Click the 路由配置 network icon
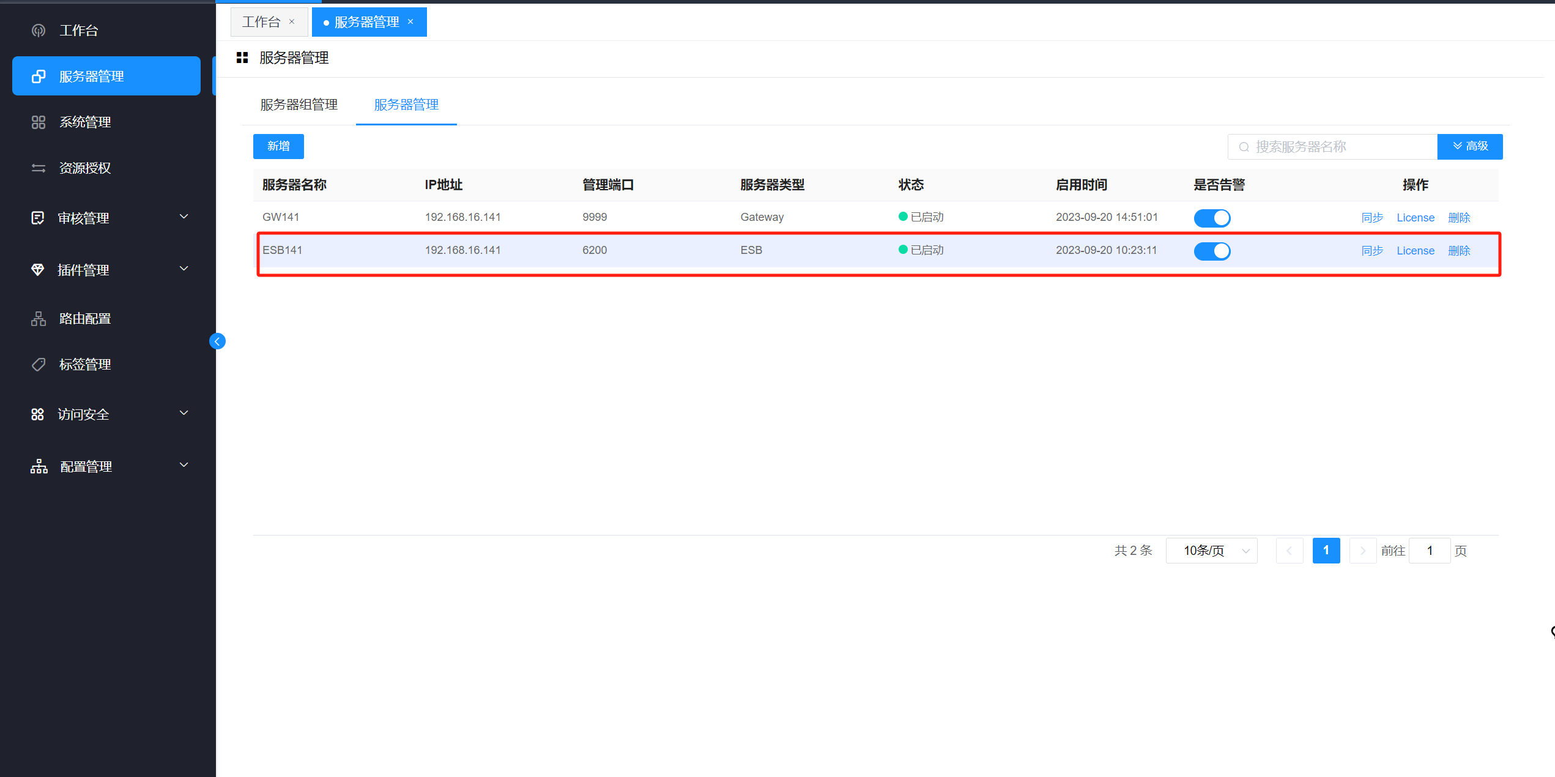This screenshot has width=1555, height=777. tap(38, 319)
